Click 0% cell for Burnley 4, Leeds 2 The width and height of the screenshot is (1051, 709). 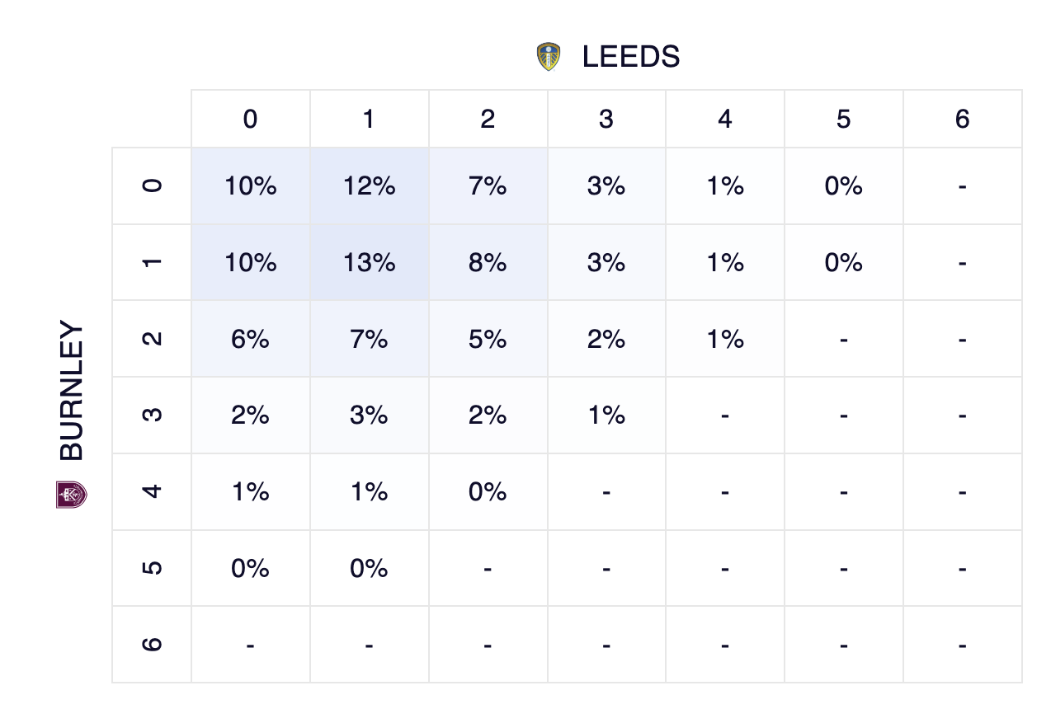[x=488, y=492]
